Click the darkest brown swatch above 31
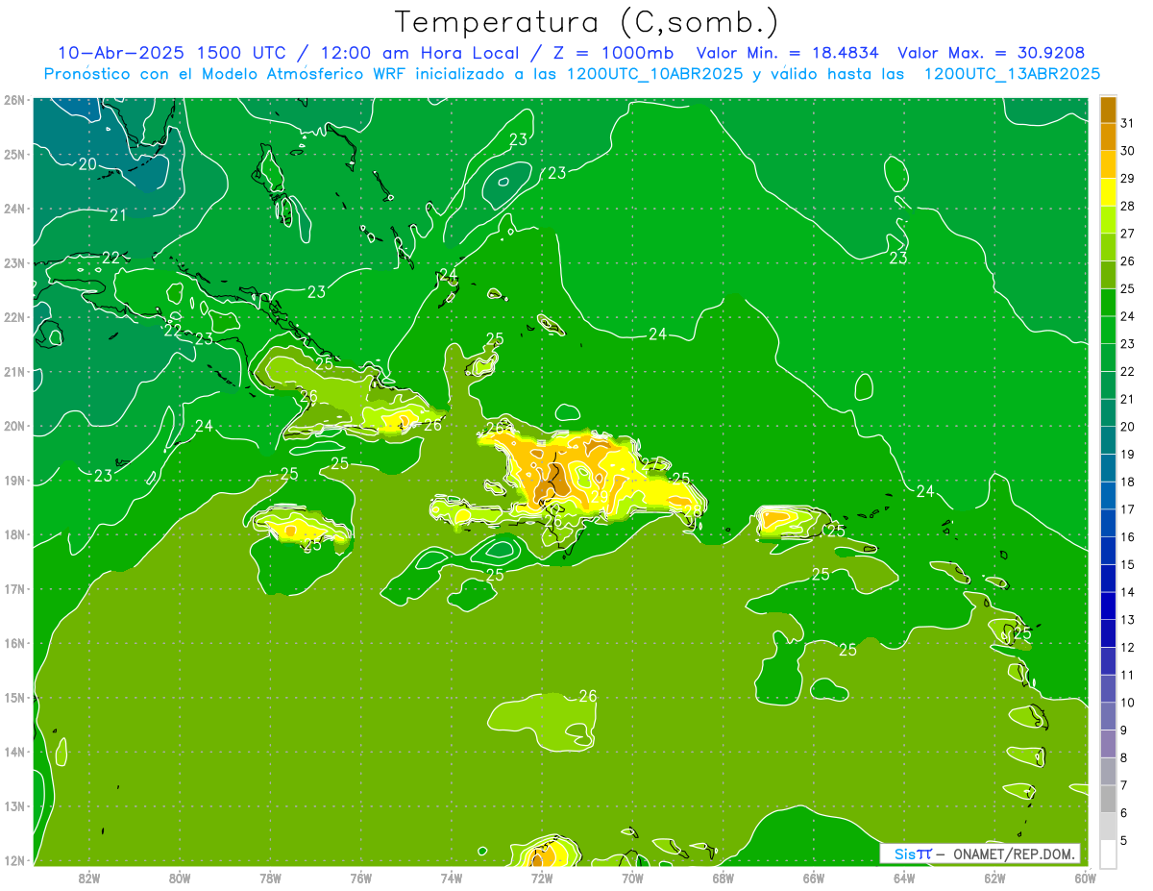The height and width of the screenshot is (891, 1153). point(1109,110)
